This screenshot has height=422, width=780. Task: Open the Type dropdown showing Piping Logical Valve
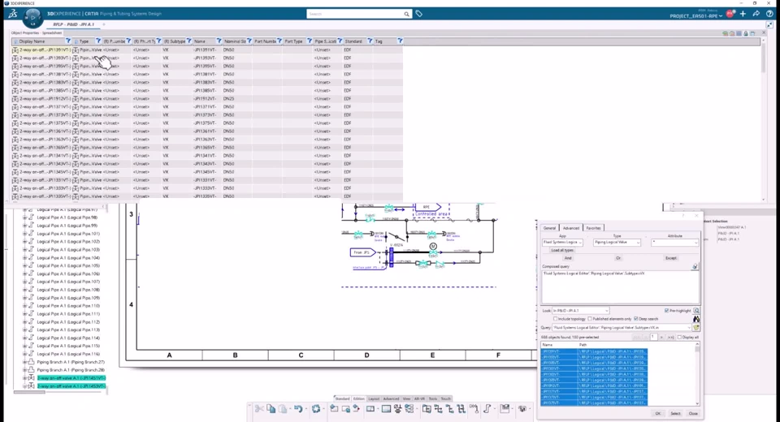(617, 243)
